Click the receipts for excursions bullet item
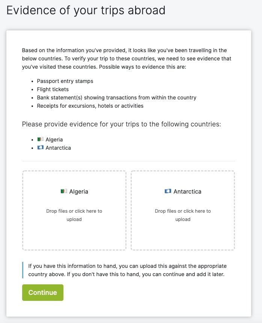Screen dimensions: 262x323 point(90,106)
